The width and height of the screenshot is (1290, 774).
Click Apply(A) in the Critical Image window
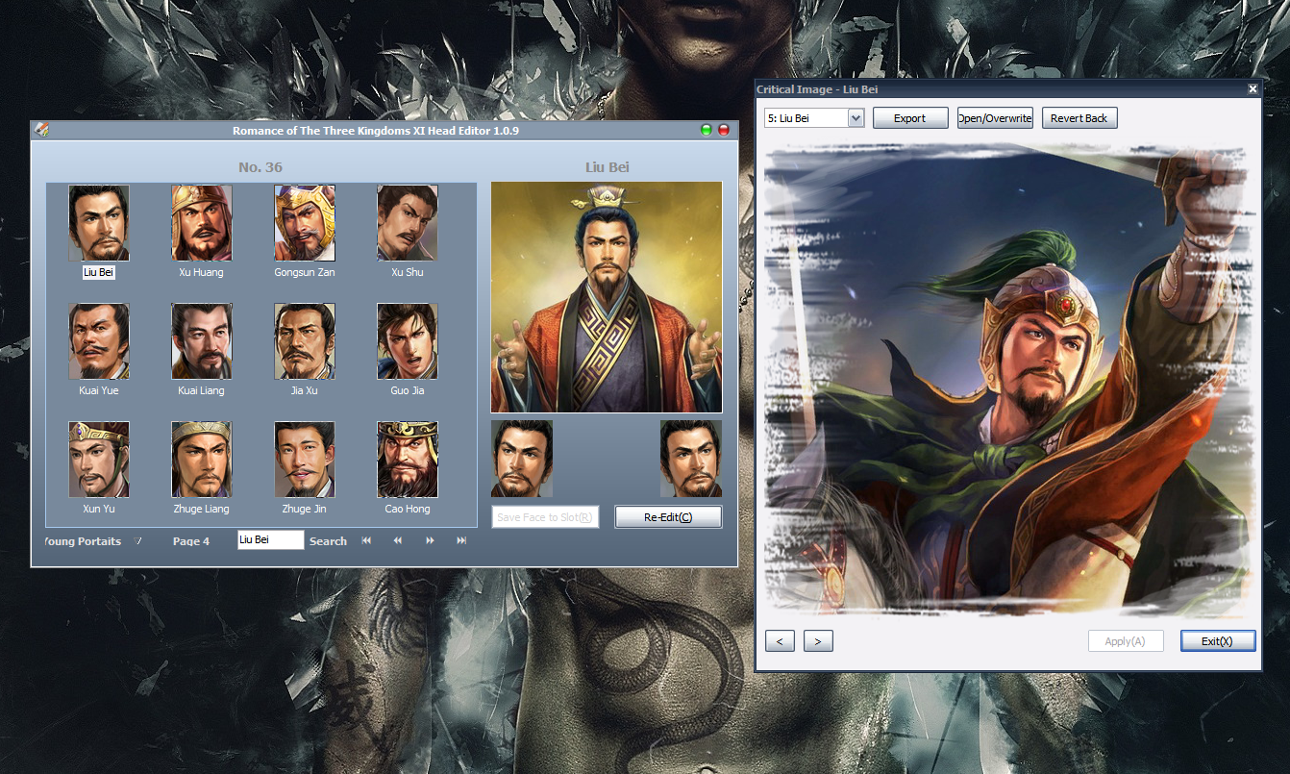(x=1126, y=641)
